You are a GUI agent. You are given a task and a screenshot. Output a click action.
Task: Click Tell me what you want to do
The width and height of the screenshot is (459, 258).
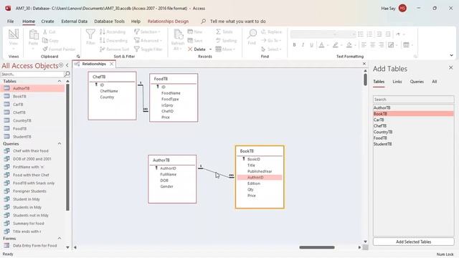(237, 21)
